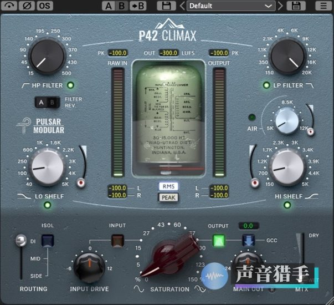Select preset slot B in top bar
The width and height of the screenshot is (334, 305).
[122, 6]
